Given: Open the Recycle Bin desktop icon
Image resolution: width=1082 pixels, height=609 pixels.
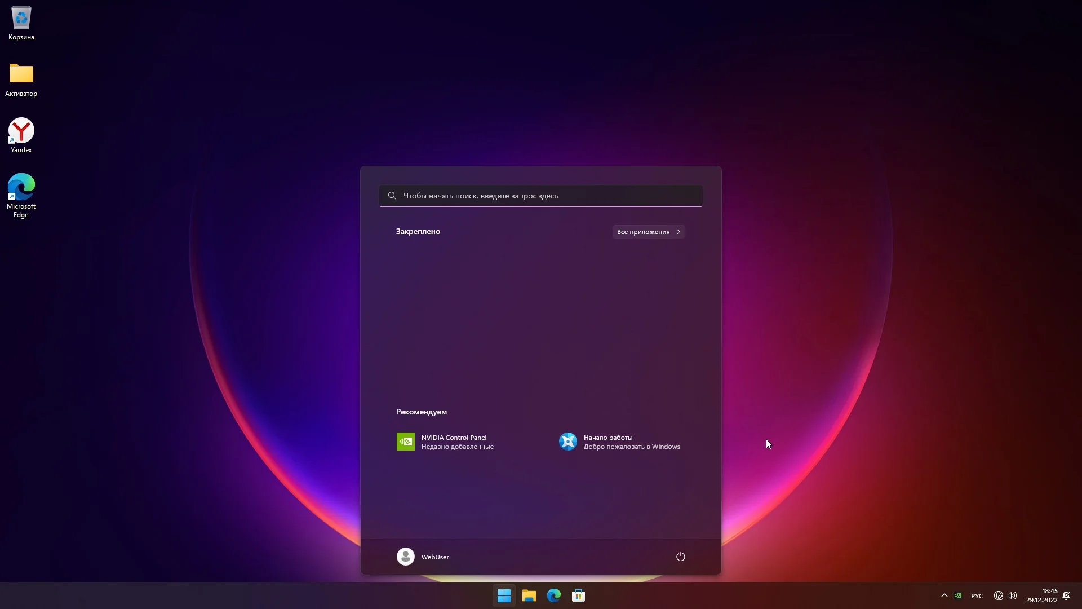Looking at the screenshot, I should point(21,23).
